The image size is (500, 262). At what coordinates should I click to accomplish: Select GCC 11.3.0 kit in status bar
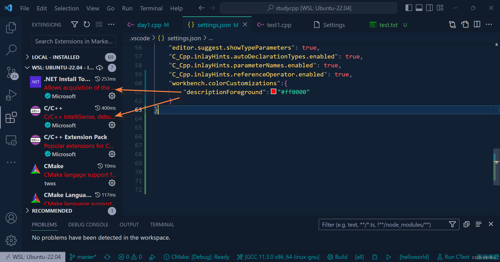[x=278, y=257]
